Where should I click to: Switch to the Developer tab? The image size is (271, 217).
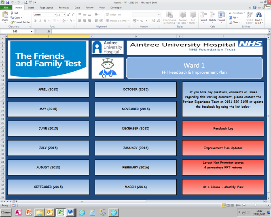point(116,8)
